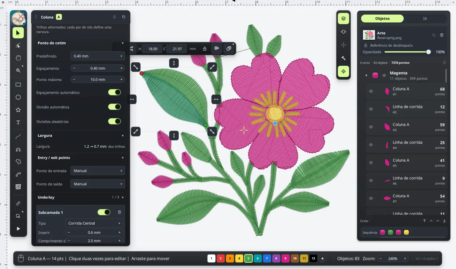Screen dimensions: 456x269
Task: Select color swatch number 9
Action: (286, 258)
